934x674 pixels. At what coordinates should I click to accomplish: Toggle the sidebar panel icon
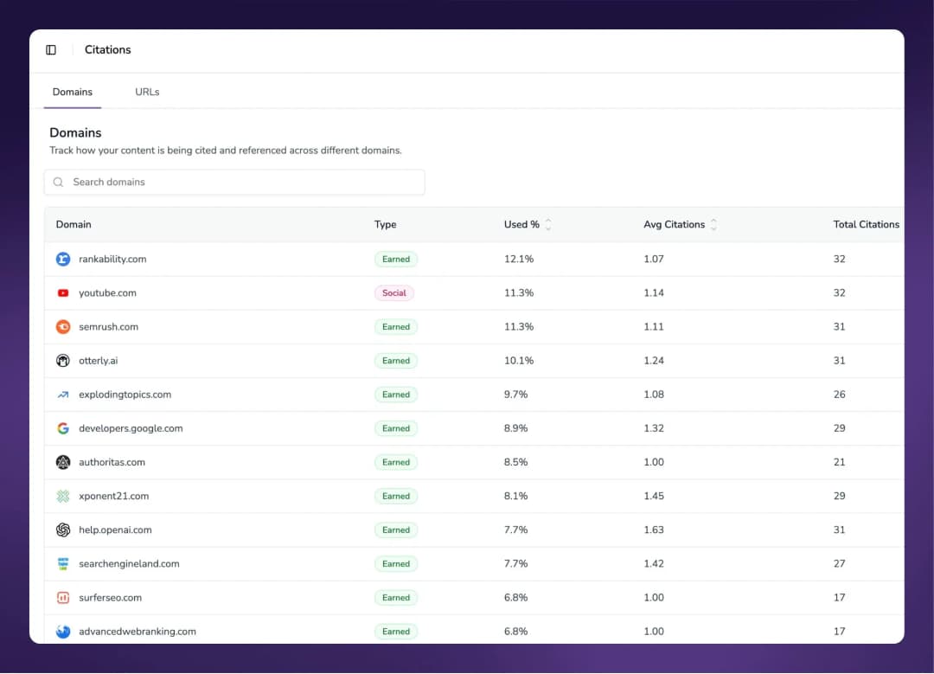point(51,50)
